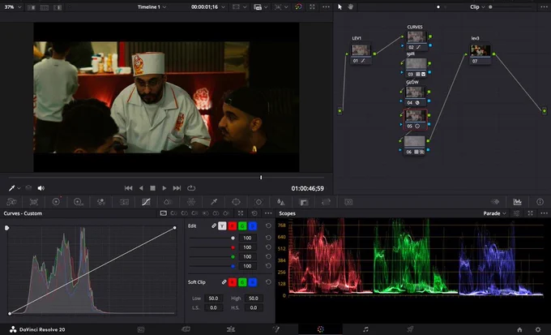Show the Keyframes panel
This screenshot has width=551, height=335.
(495, 202)
